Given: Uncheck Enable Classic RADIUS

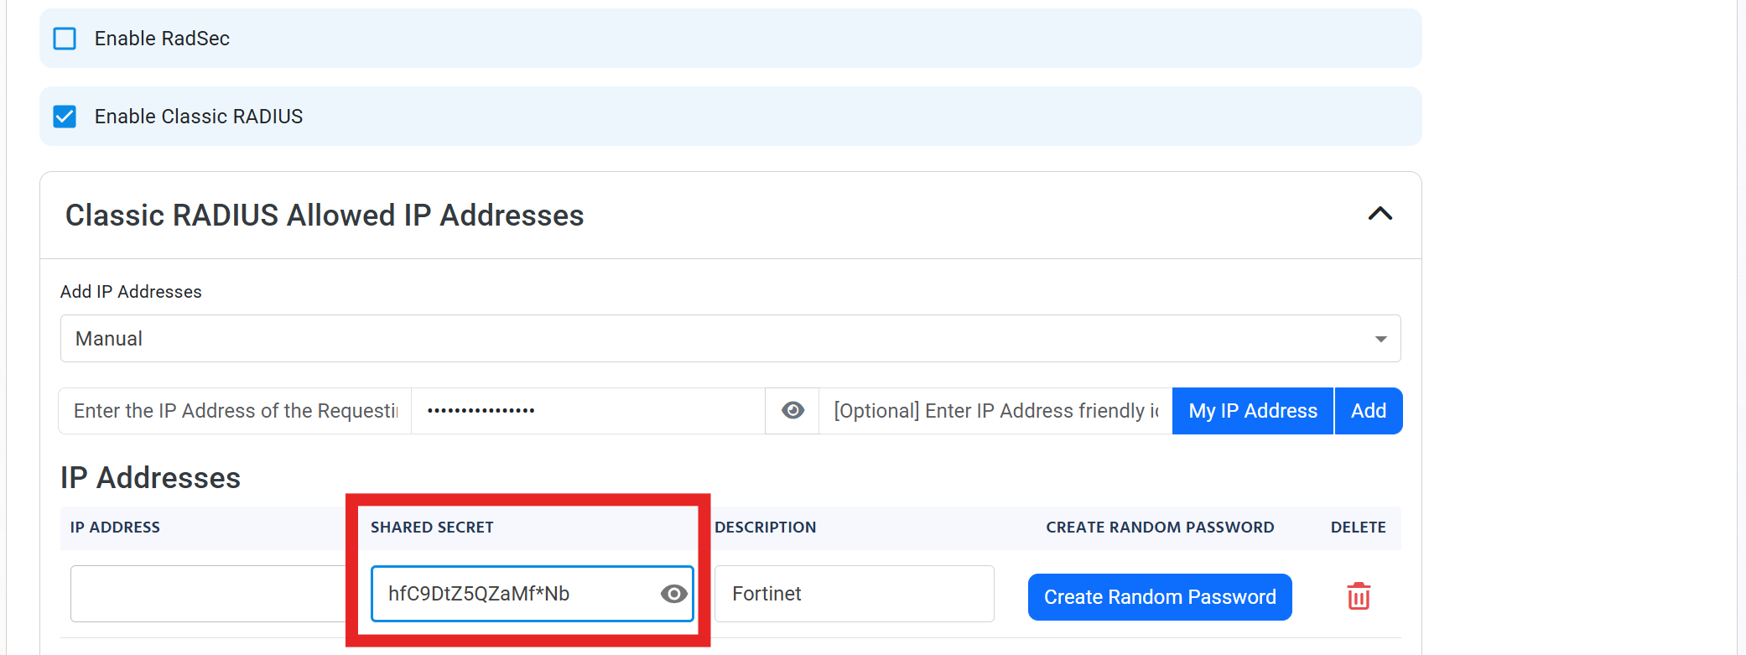Looking at the screenshot, I should tap(65, 117).
